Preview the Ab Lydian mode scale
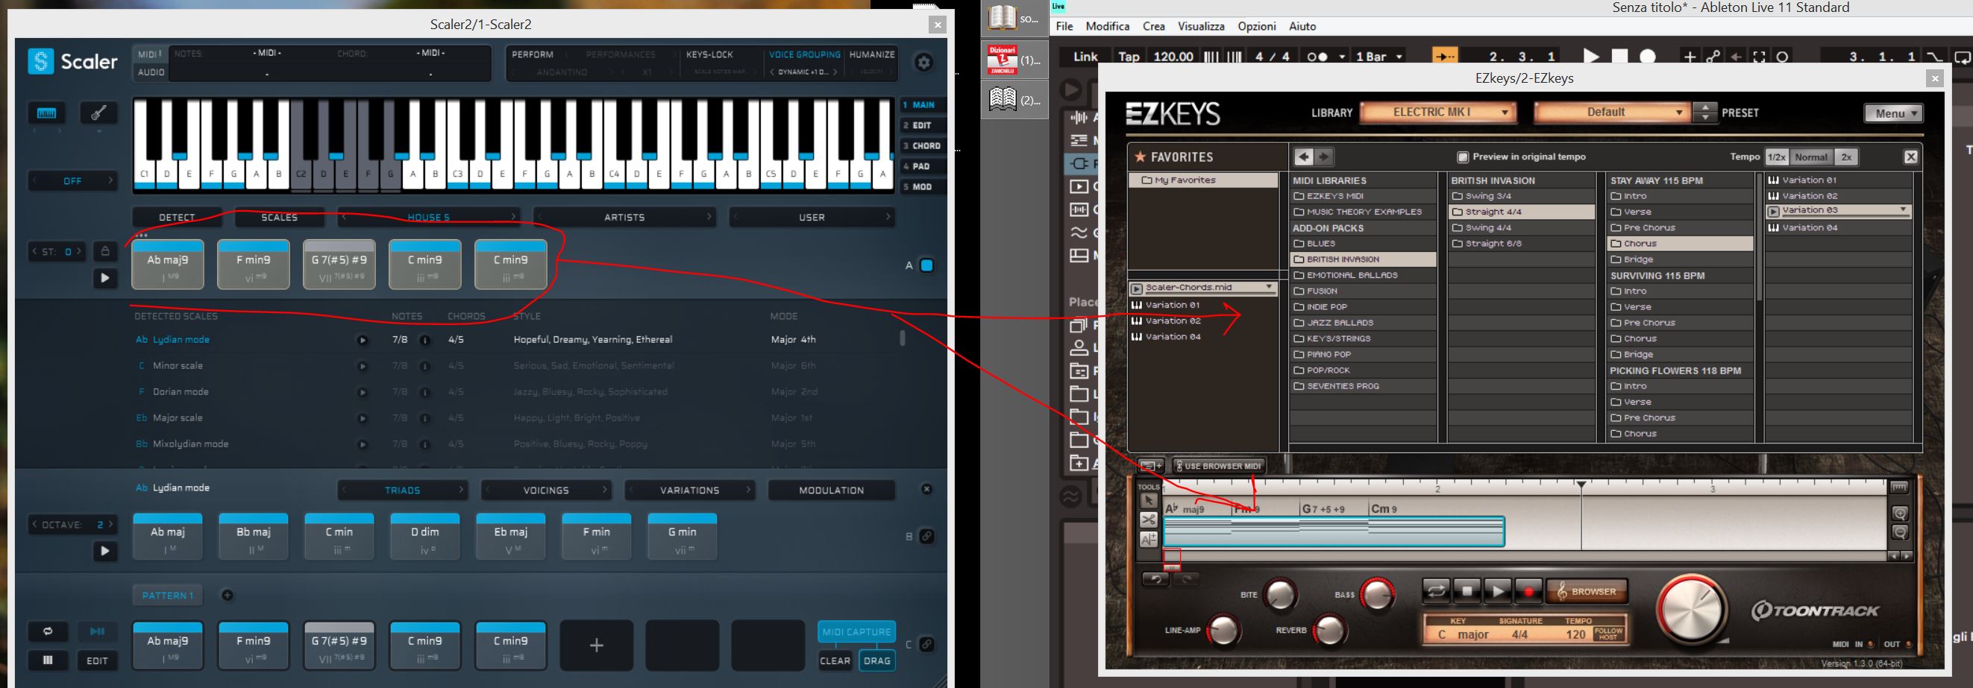Image resolution: width=1973 pixels, height=688 pixels. point(363,340)
